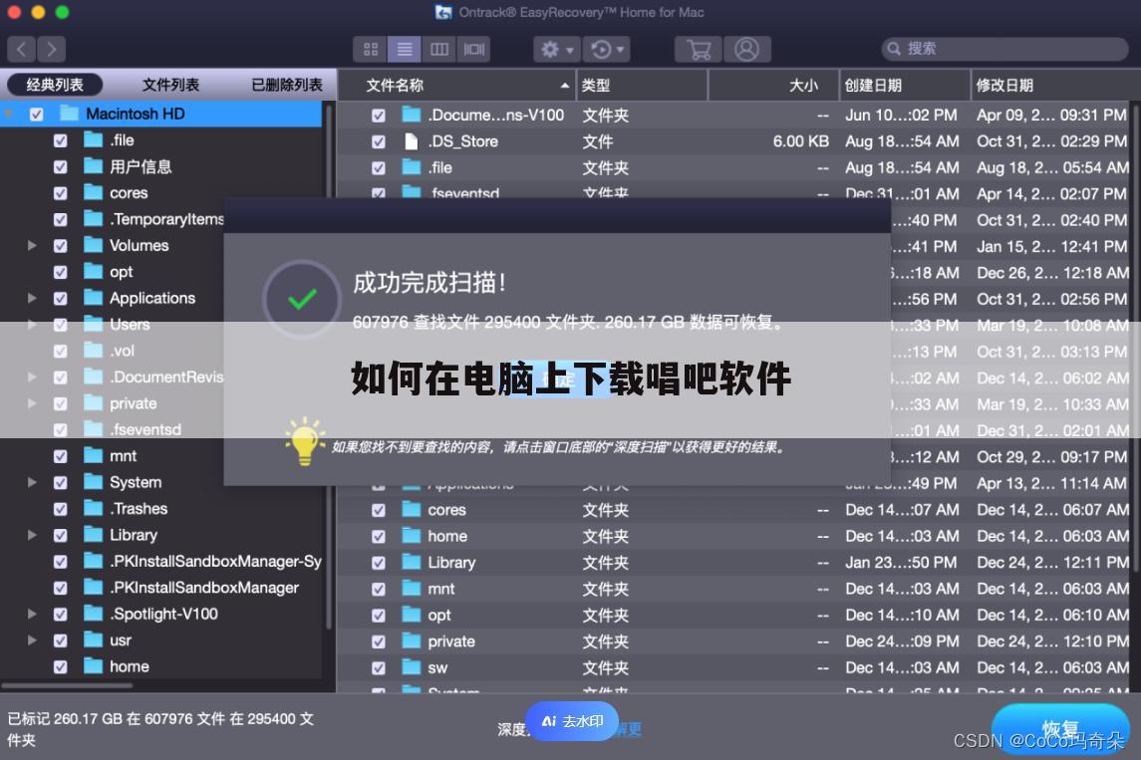This screenshot has width=1141, height=760.
Task: Sort by 文件名称 column header
Action: coord(457,85)
